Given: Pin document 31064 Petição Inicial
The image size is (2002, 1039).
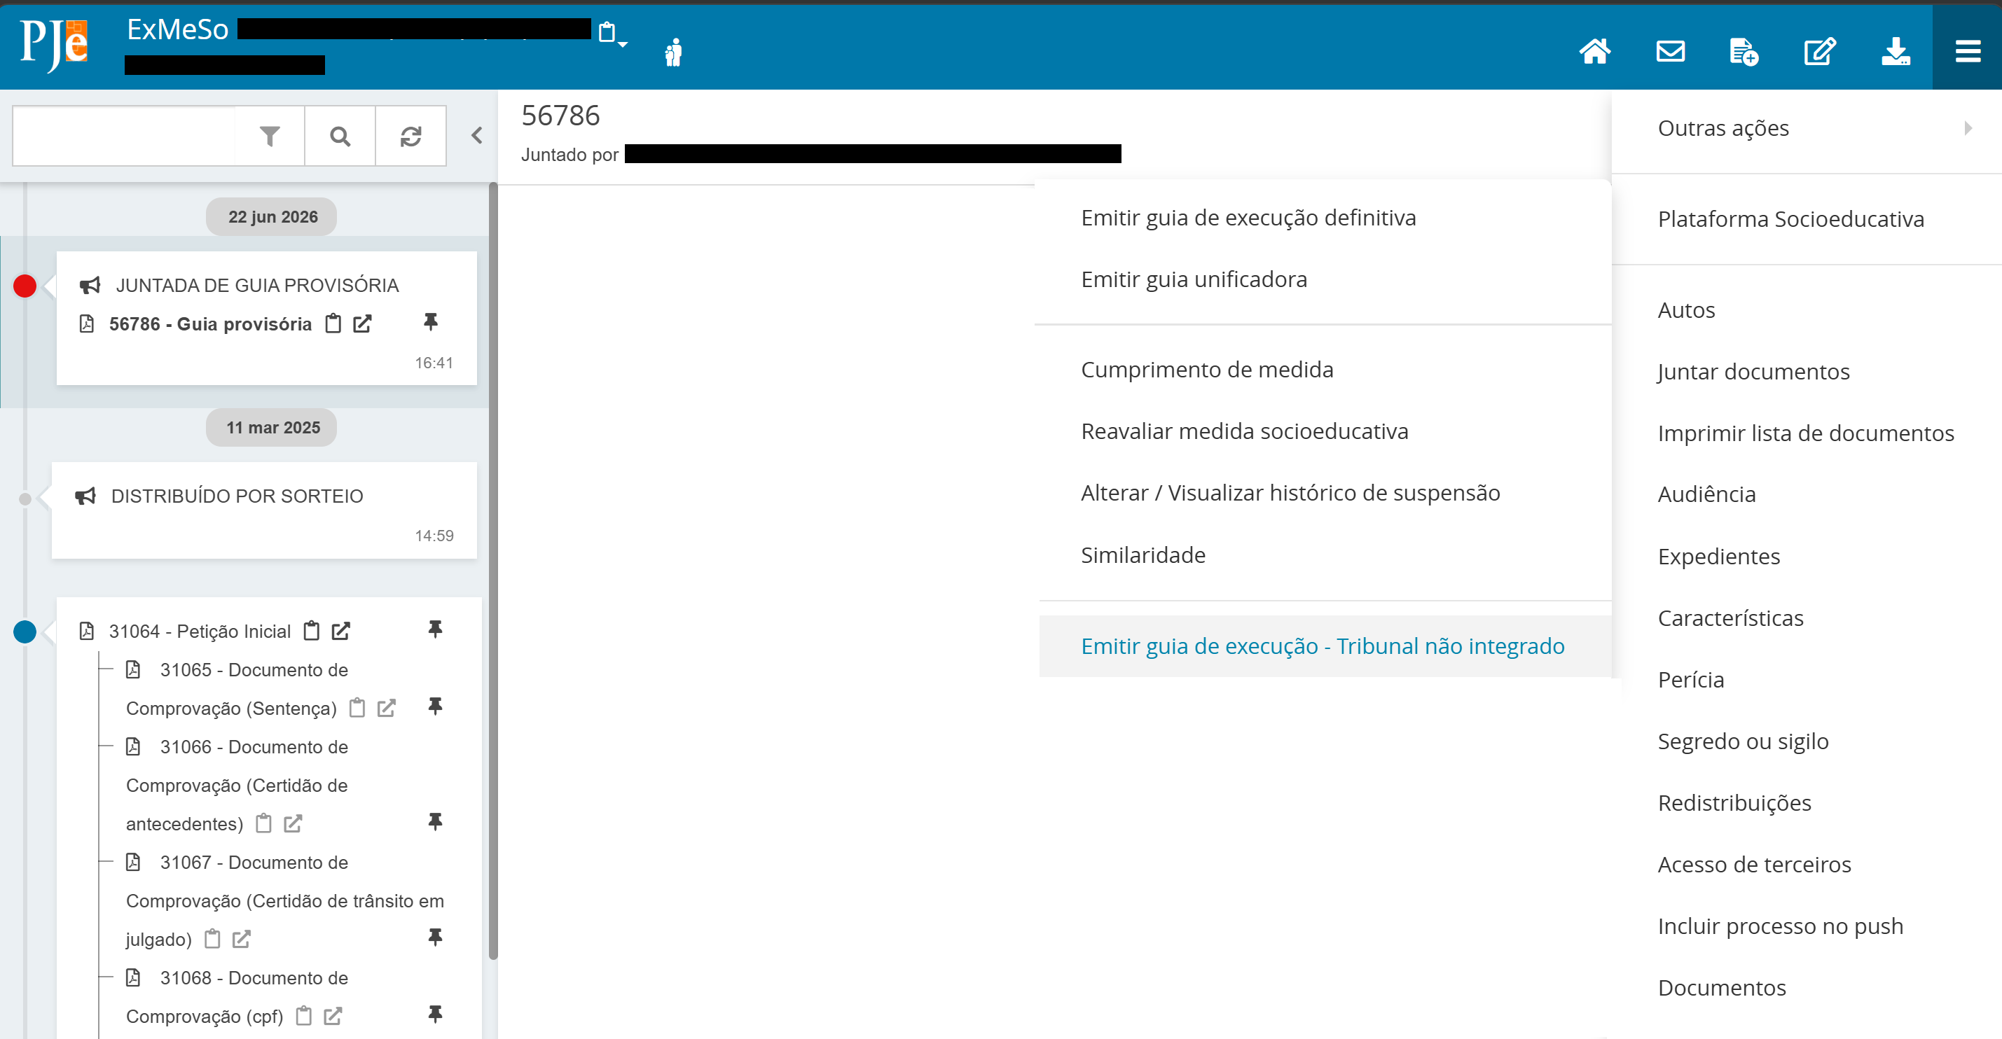Looking at the screenshot, I should [x=435, y=629].
